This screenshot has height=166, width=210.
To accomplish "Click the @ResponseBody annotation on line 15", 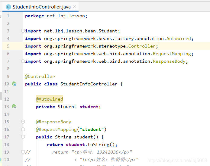I will coord(53,122).
